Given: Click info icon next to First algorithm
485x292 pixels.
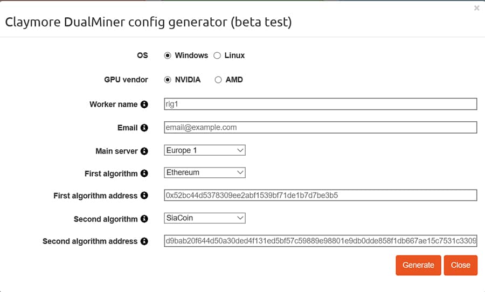Looking at the screenshot, I should tap(144, 173).
